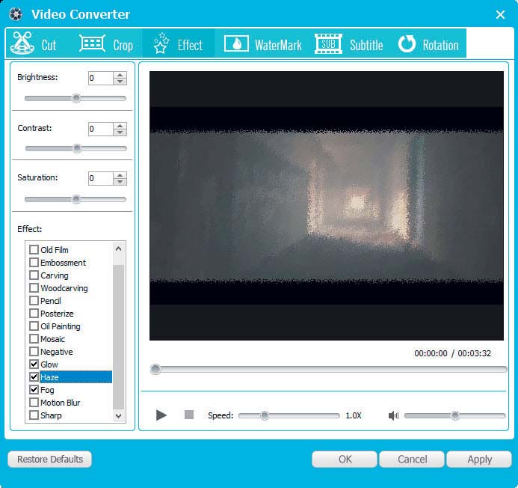Click the Subtitle SUB film icon
This screenshot has width=518, height=488.
tap(327, 43)
